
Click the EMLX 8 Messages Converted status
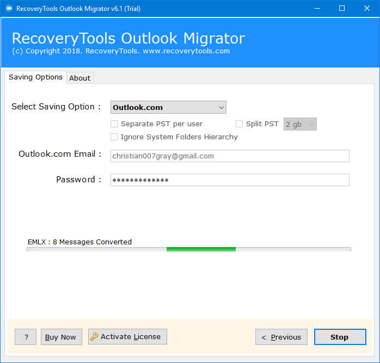(x=79, y=242)
